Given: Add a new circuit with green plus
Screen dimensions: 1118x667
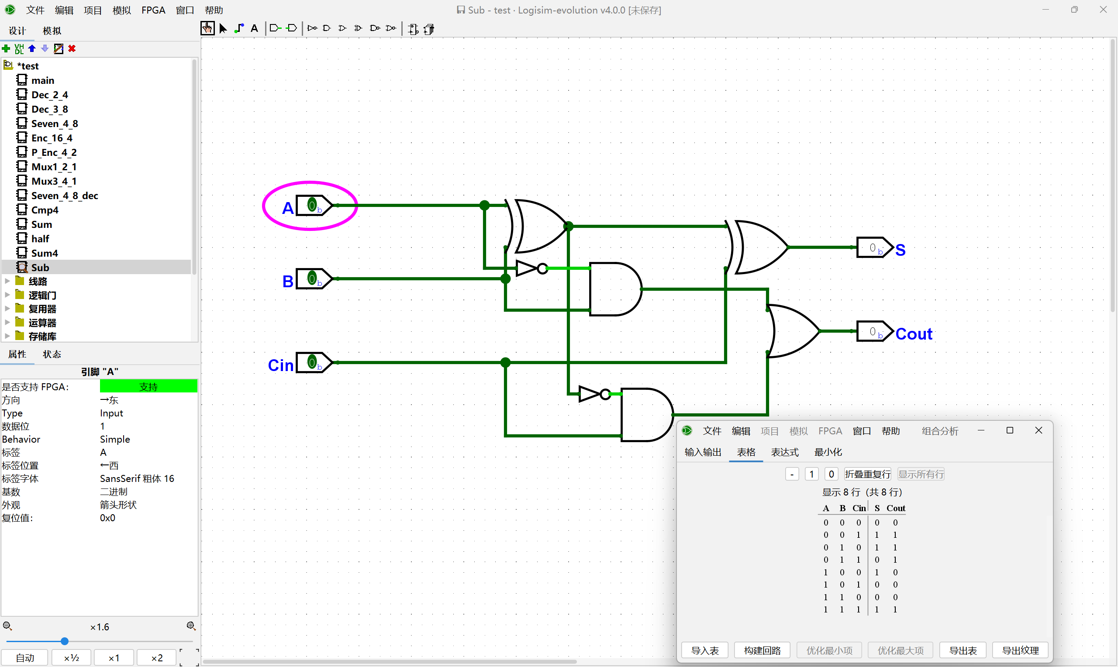Looking at the screenshot, I should click(x=6, y=48).
